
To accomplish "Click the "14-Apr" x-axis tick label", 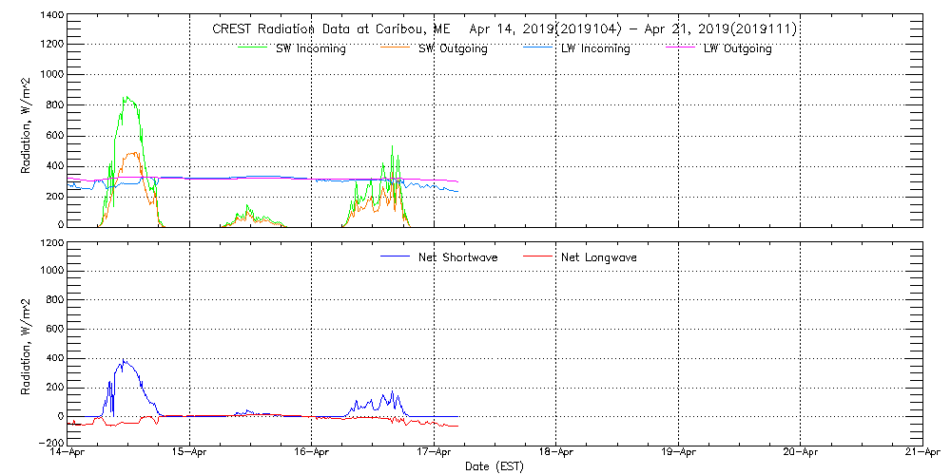I will (x=67, y=451).
